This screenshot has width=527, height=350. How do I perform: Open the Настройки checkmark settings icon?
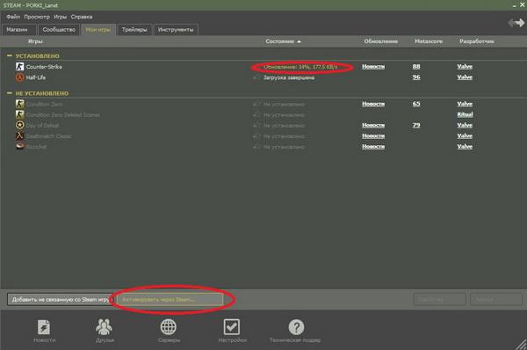click(232, 327)
